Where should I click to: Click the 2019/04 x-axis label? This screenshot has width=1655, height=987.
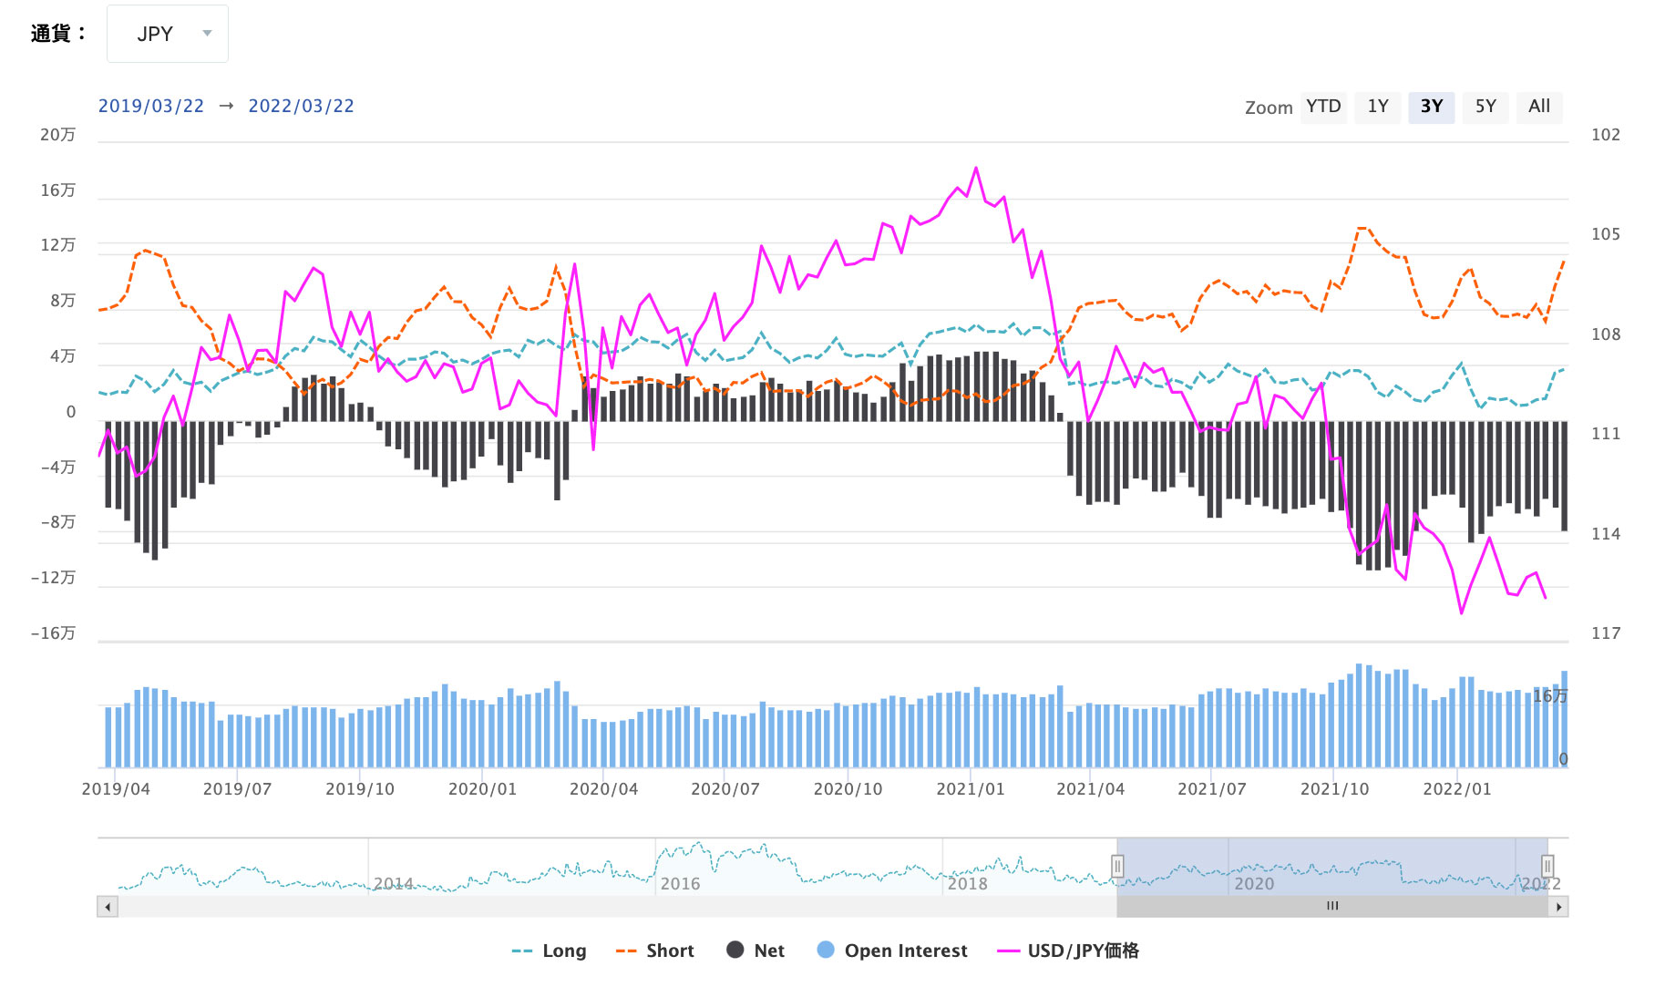116,788
